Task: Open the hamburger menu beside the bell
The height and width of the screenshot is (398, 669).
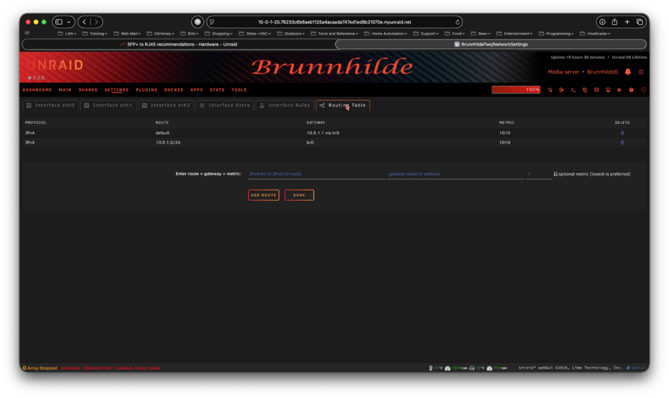Action: (x=641, y=72)
